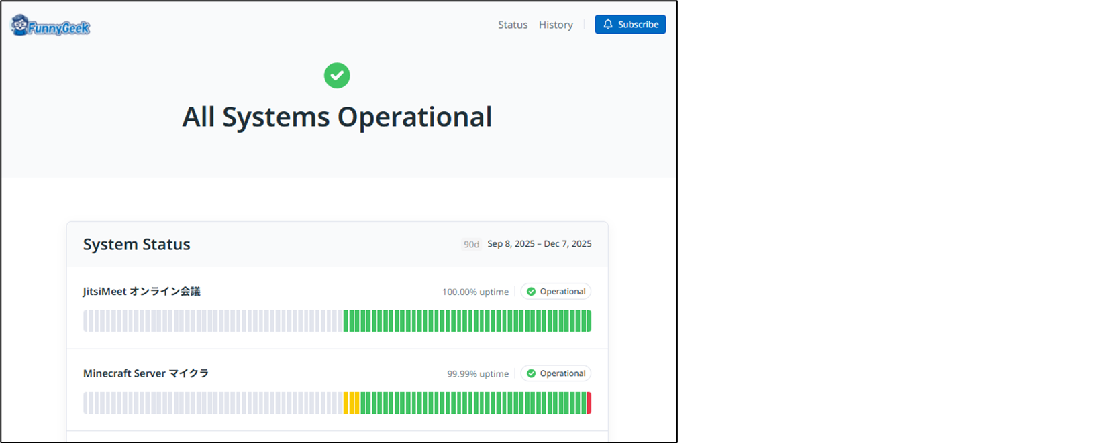This screenshot has width=1106, height=443.
Task: Click the last green JitsiMeet uptime bar
Action: [589, 321]
